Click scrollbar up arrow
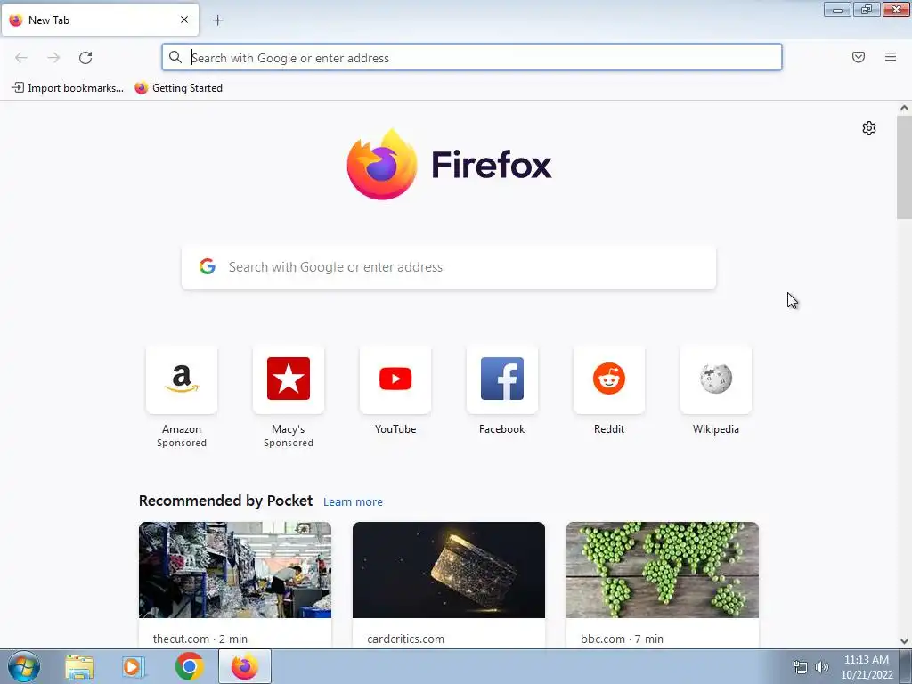The image size is (912, 684). click(x=904, y=108)
